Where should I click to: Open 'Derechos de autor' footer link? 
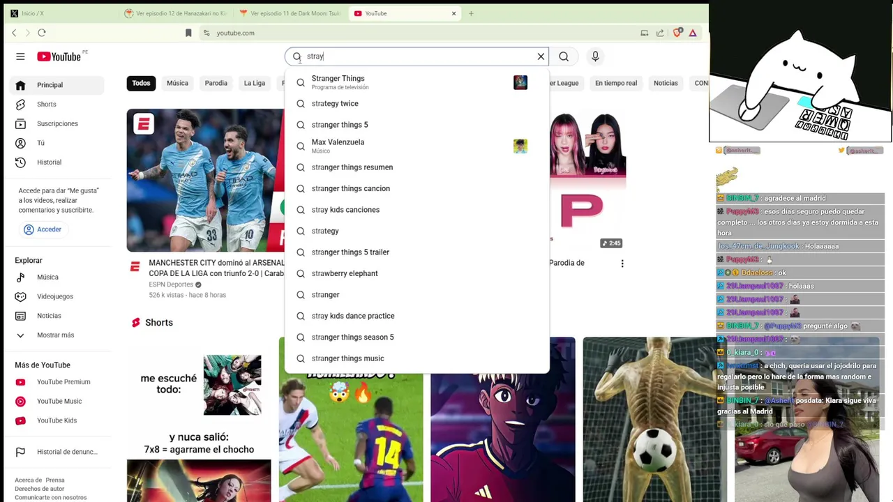pos(39,489)
